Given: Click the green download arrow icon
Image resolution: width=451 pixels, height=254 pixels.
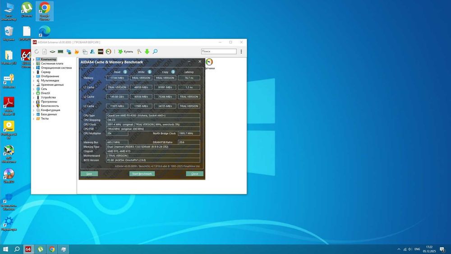Looking at the screenshot, I should click(147, 51).
